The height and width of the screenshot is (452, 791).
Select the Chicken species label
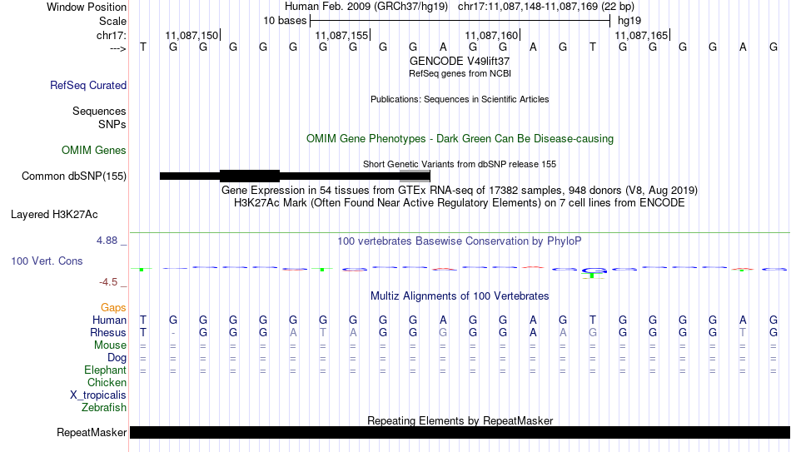click(x=107, y=382)
